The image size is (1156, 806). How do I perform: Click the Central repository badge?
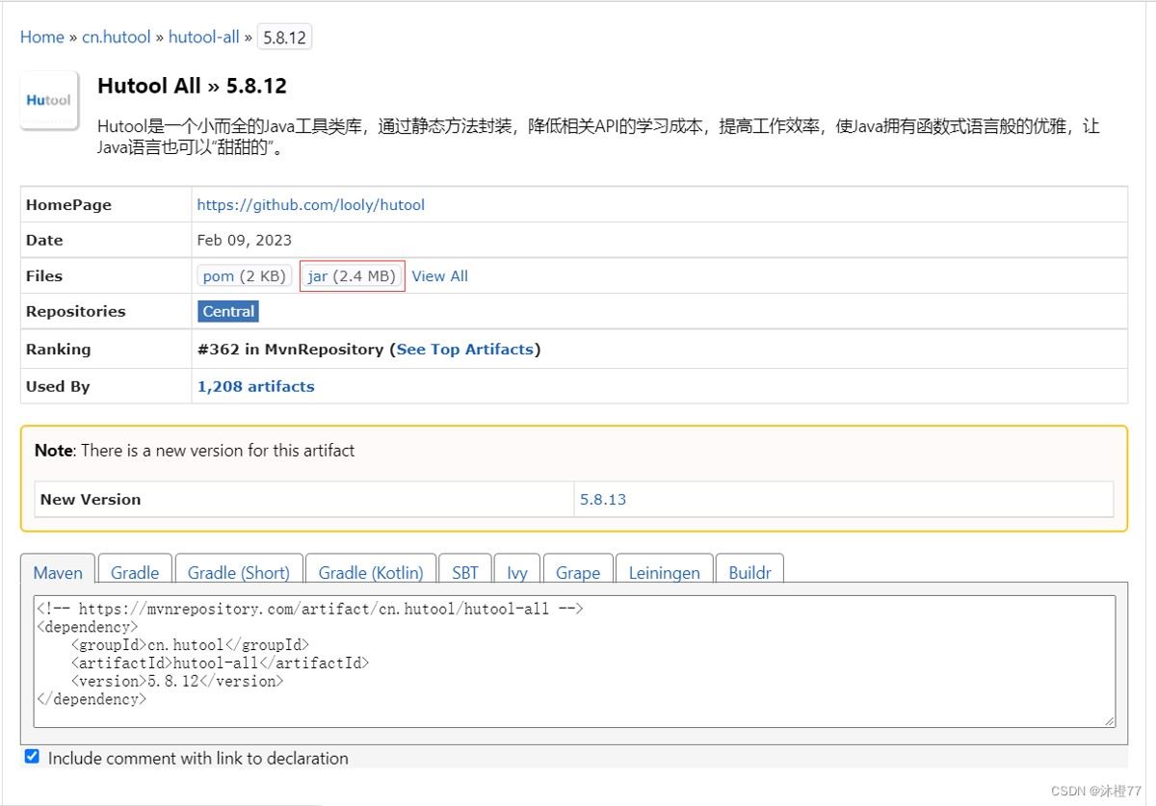click(228, 312)
